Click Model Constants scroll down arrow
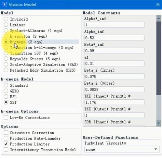 coord(159,123)
